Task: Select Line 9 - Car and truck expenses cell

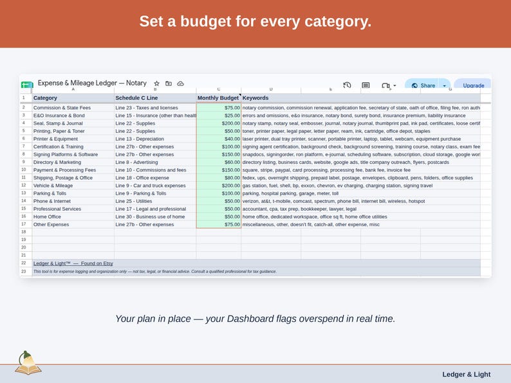Action: [x=155, y=186]
